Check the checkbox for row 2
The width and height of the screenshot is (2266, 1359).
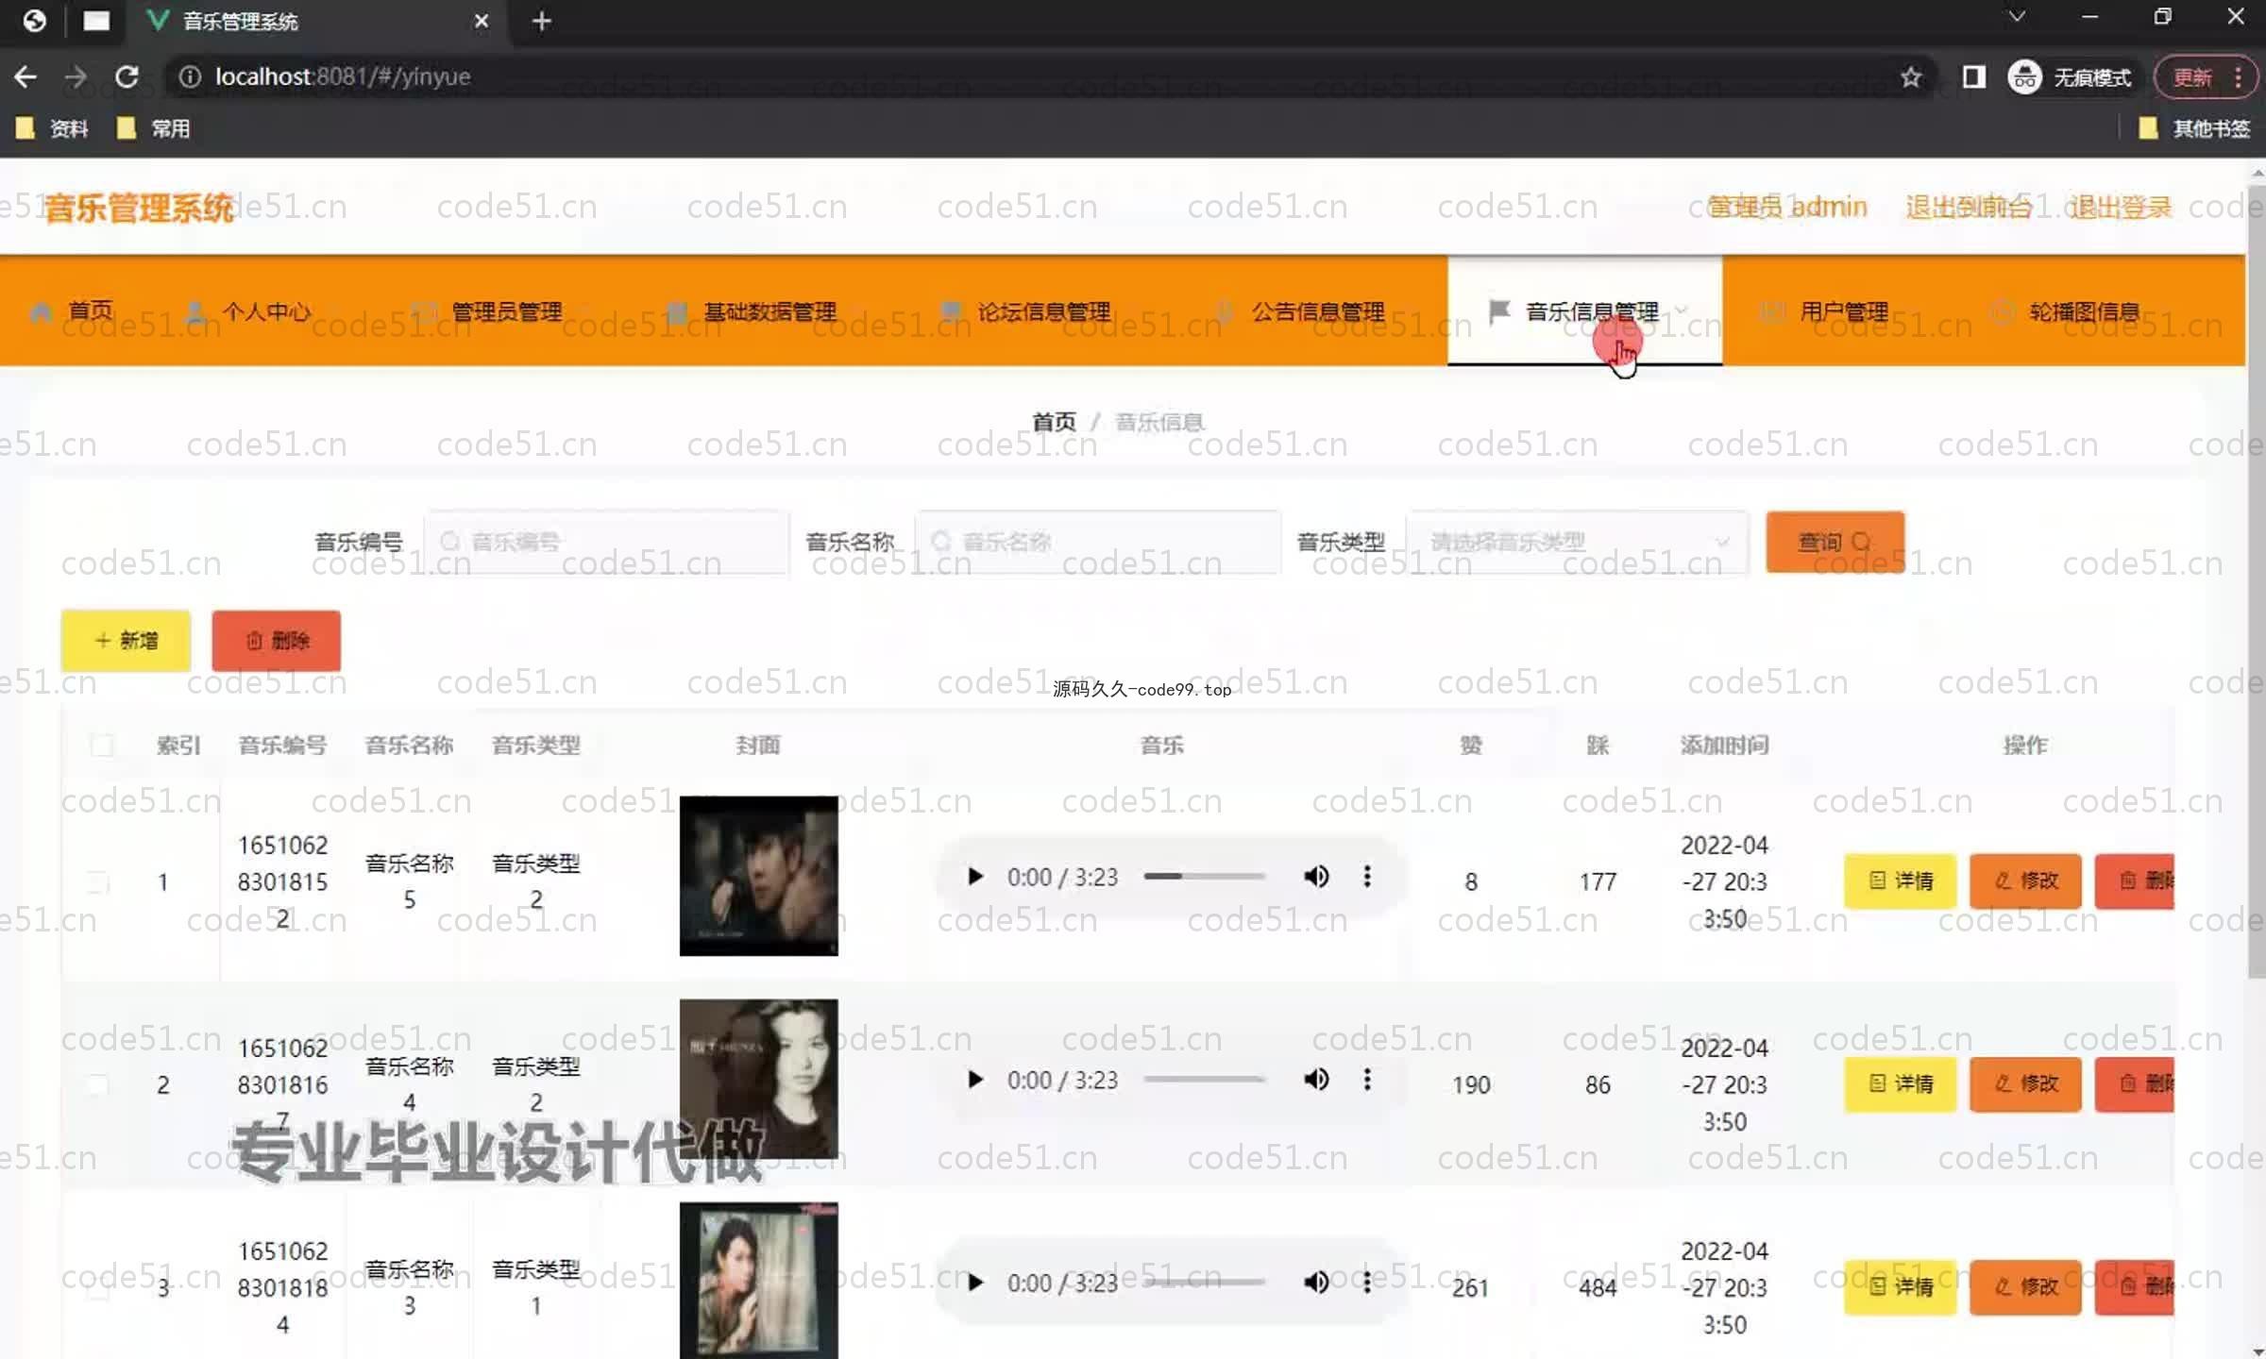click(x=98, y=1085)
